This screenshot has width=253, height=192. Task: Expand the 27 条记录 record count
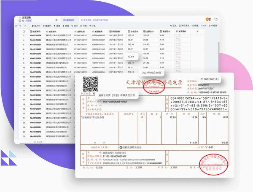pyautogui.click(x=39, y=142)
